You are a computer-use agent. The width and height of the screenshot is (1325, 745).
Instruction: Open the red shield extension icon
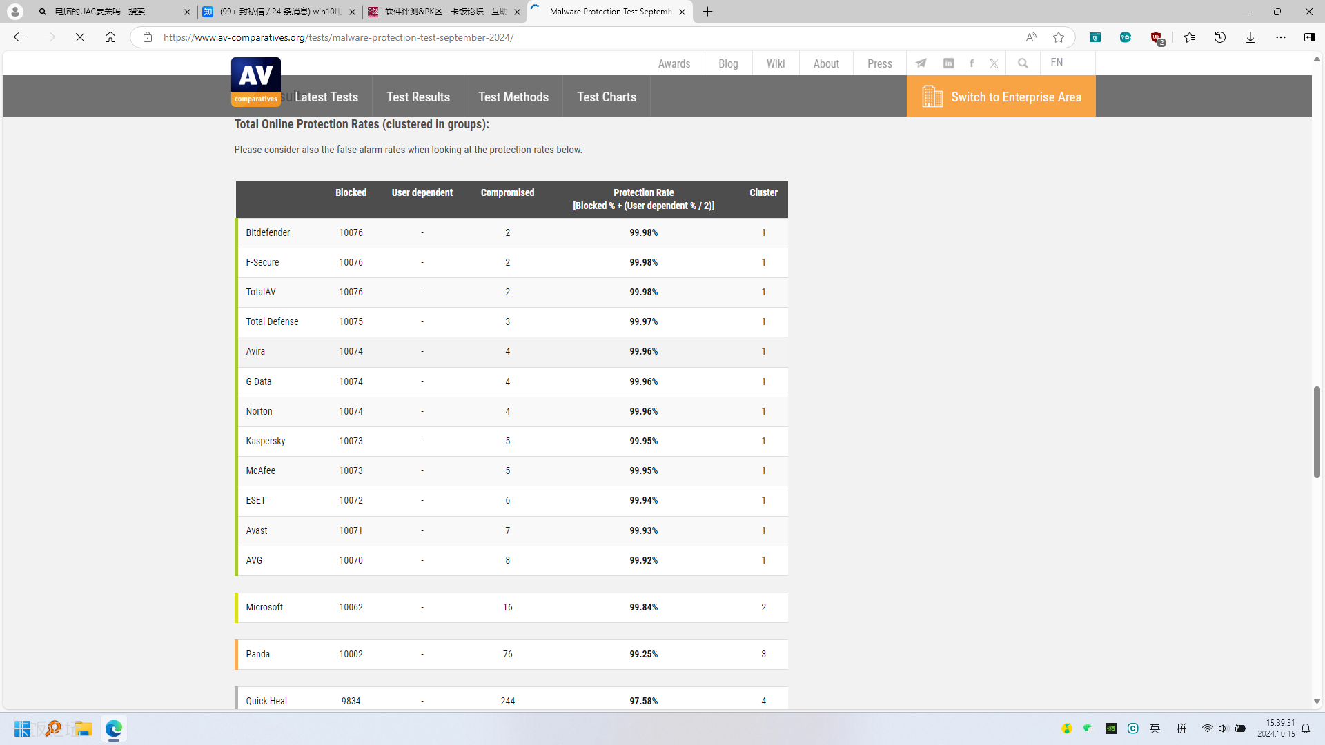point(1157,37)
